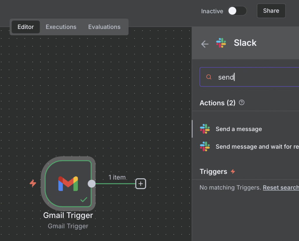Click the 1 item connection label
This screenshot has width=299, height=241.
pyautogui.click(x=117, y=177)
